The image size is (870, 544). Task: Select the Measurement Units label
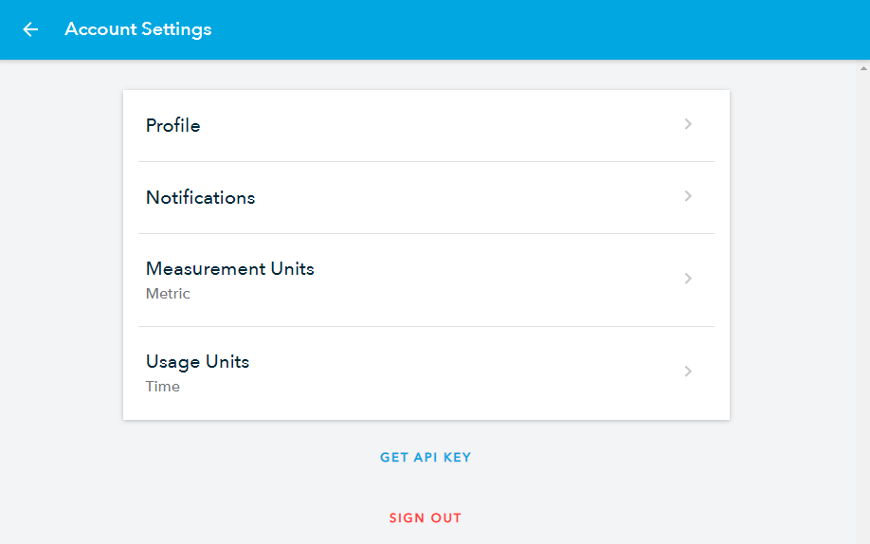(230, 268)
